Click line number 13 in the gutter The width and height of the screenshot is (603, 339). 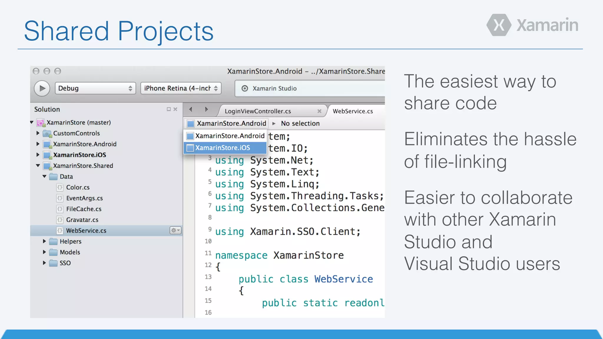pos(208,277)
